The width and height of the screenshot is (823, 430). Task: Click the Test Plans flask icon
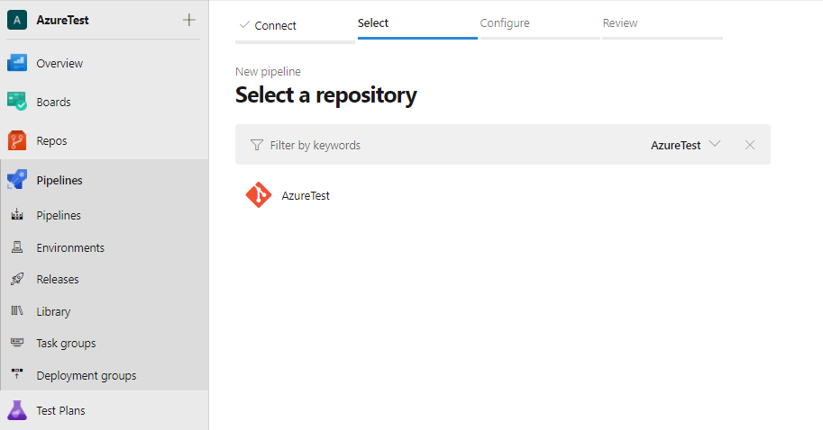(x=17, y=410)
